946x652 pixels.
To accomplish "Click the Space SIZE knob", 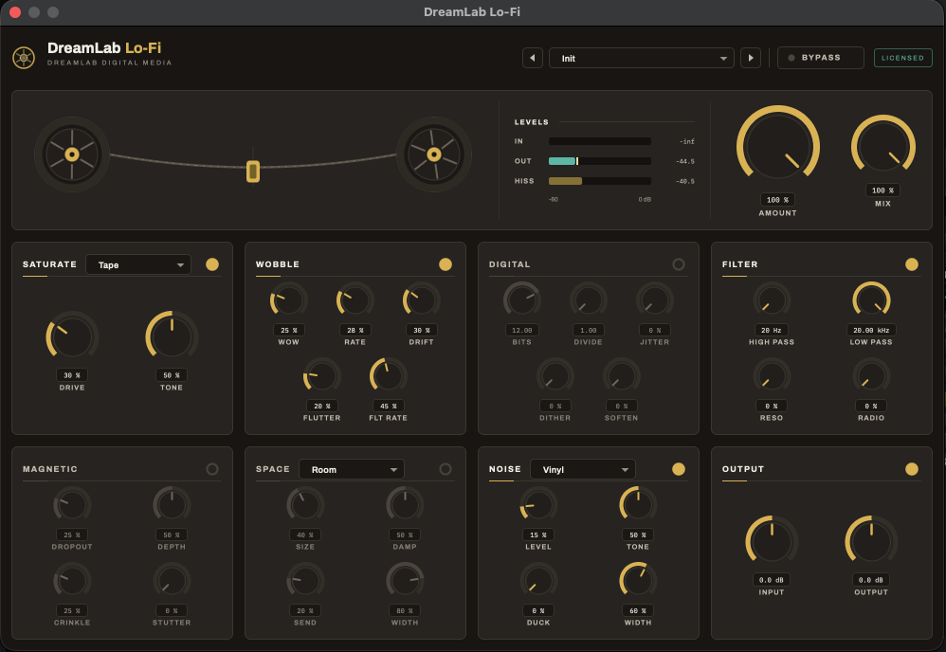I will pyautogui.click(x=305, y=505).
